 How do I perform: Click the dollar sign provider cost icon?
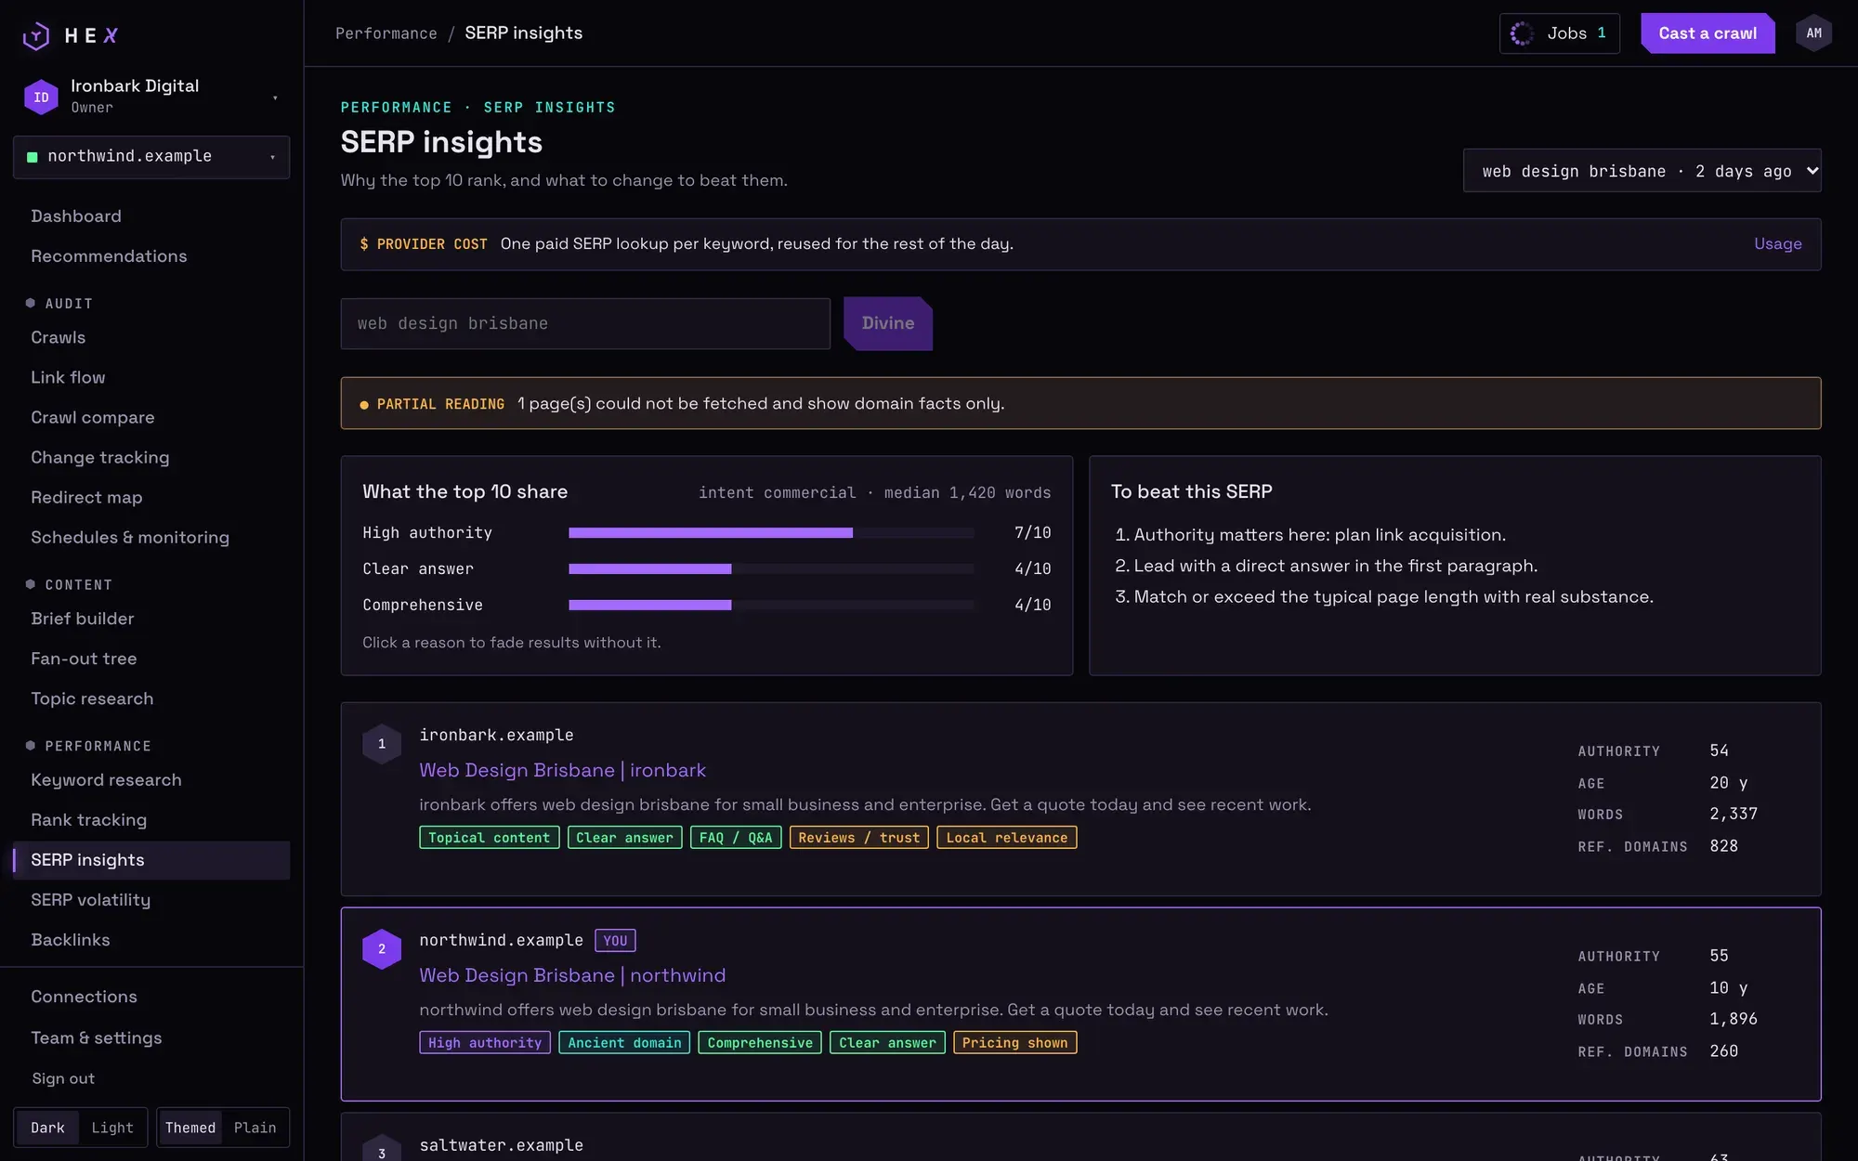point(364,244)
